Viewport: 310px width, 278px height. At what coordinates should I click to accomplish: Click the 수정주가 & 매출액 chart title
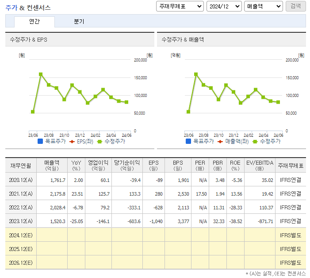[x=183, y=39]
